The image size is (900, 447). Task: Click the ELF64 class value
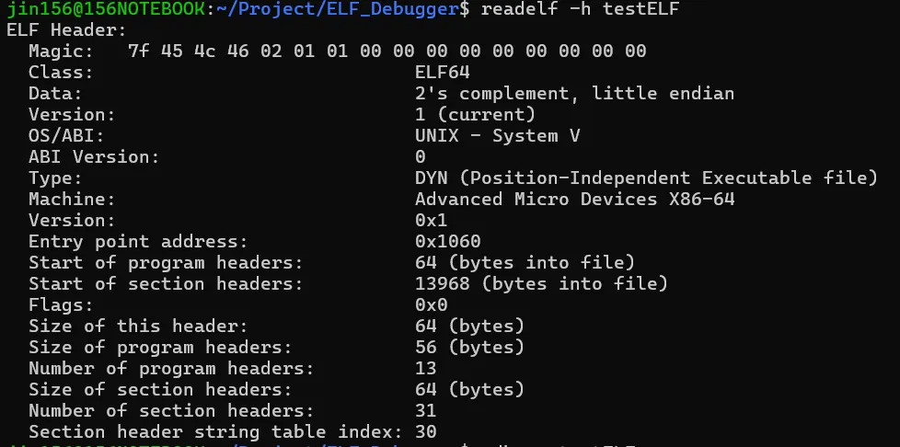[442, 73]
